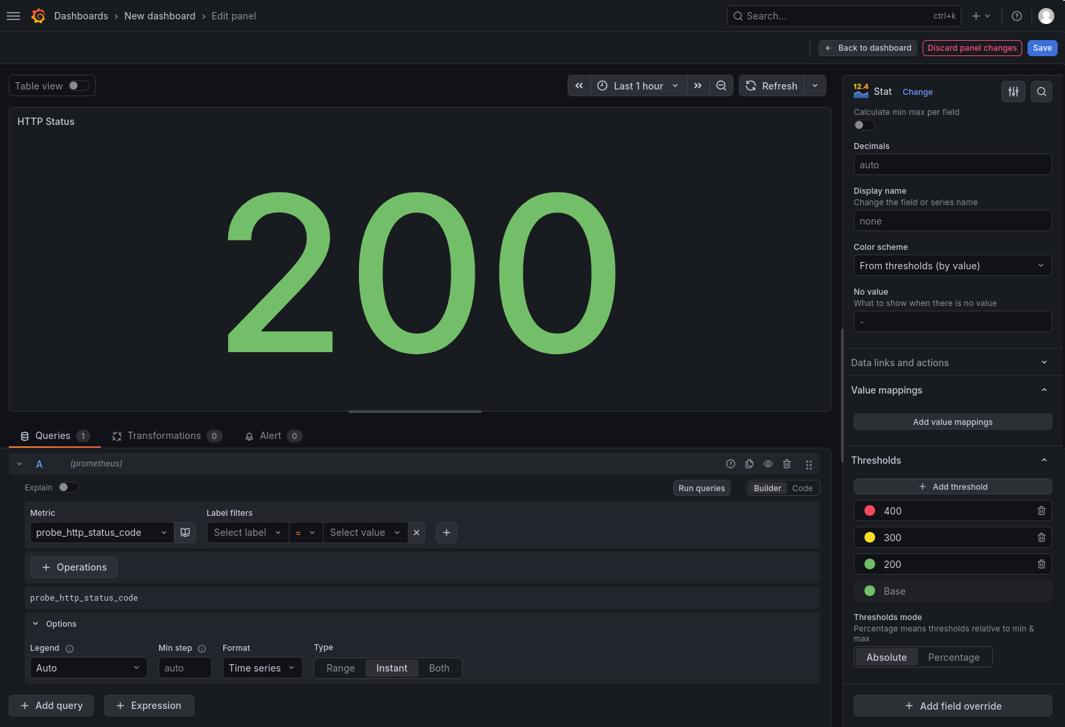Screen dimensions: 1065x727
Task: Remove label filter with X icon
Action: pyautogui.click(x=417, y=533)
